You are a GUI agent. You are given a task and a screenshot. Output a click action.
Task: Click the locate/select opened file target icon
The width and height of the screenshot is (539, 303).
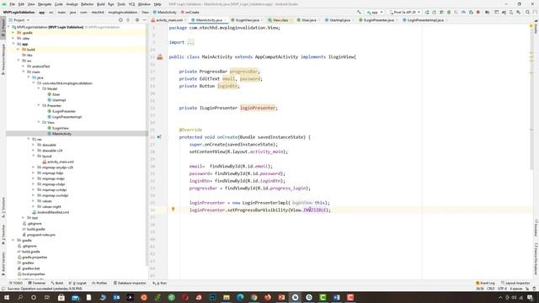120,20
